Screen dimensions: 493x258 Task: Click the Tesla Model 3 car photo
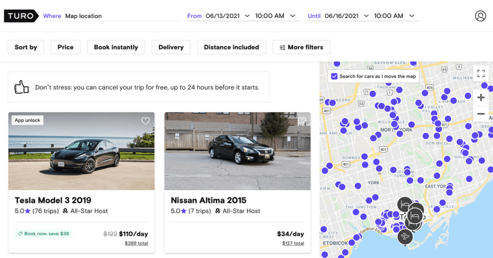[81, 151]
